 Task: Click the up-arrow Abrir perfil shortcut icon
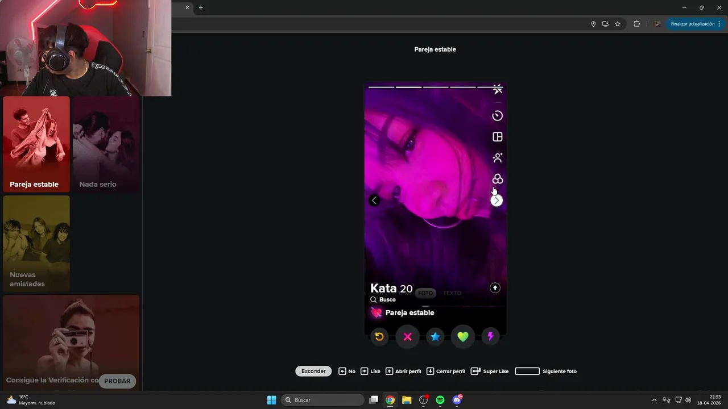pos(389,371)
